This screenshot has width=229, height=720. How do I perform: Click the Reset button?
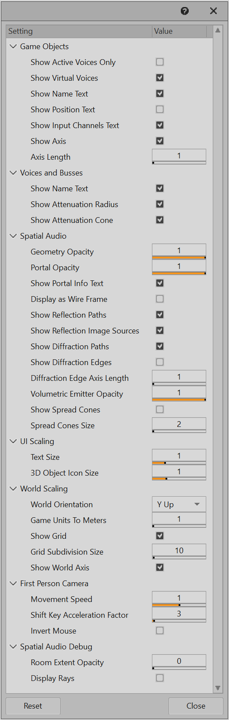click(33, 706)
